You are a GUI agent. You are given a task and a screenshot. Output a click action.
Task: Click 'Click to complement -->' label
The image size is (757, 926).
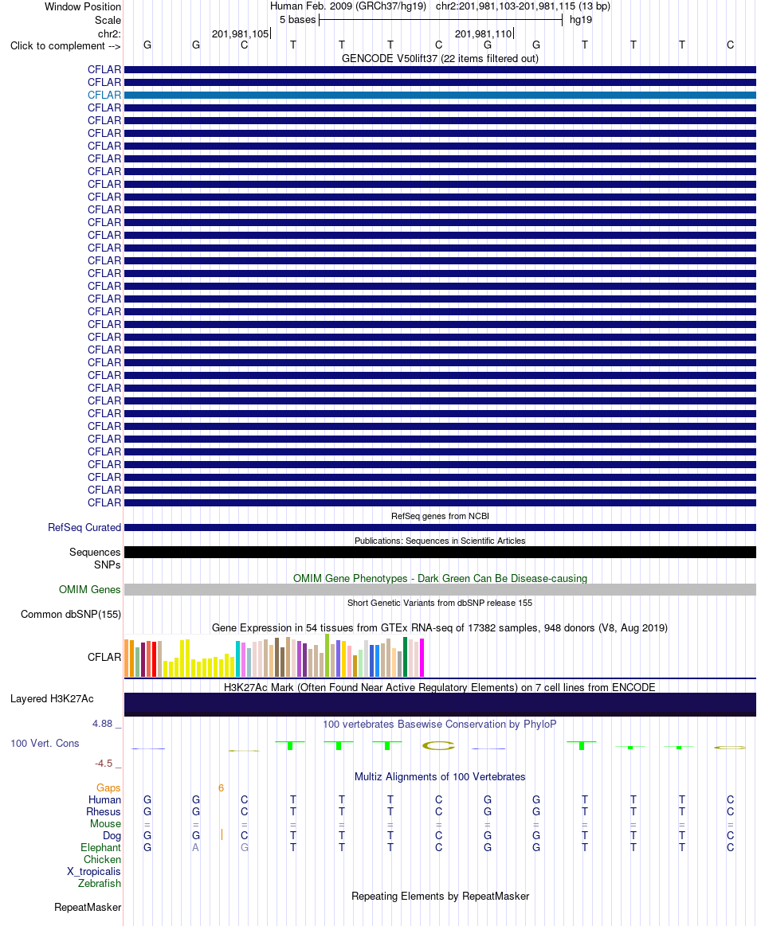65,46
